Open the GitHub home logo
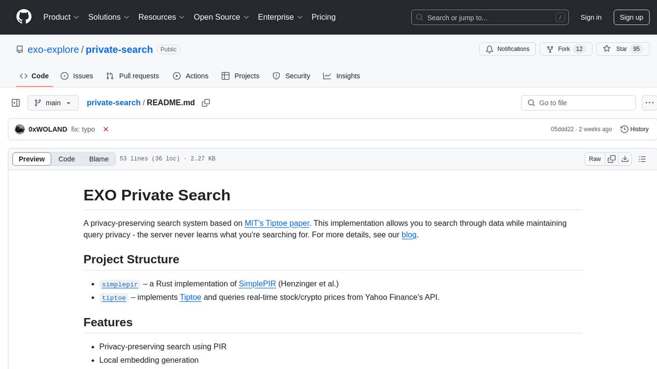The height and width of the screenshot is (369, 657). click(24, 17)
